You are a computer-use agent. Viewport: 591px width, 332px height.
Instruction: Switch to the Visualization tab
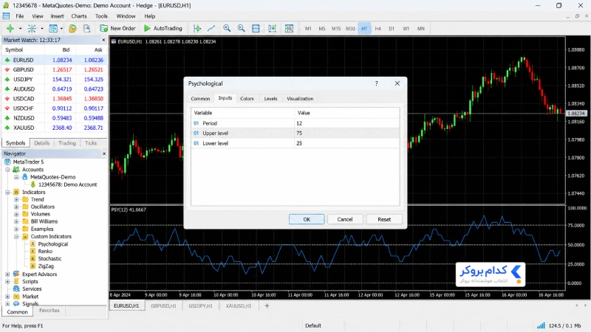(300, 99)
